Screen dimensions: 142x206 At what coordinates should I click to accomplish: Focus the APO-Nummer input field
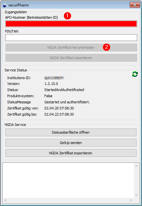click(x=71, y=24)
